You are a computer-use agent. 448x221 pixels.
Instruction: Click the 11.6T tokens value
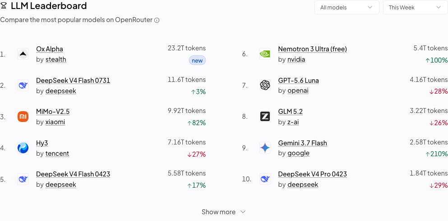coord(187,80)
